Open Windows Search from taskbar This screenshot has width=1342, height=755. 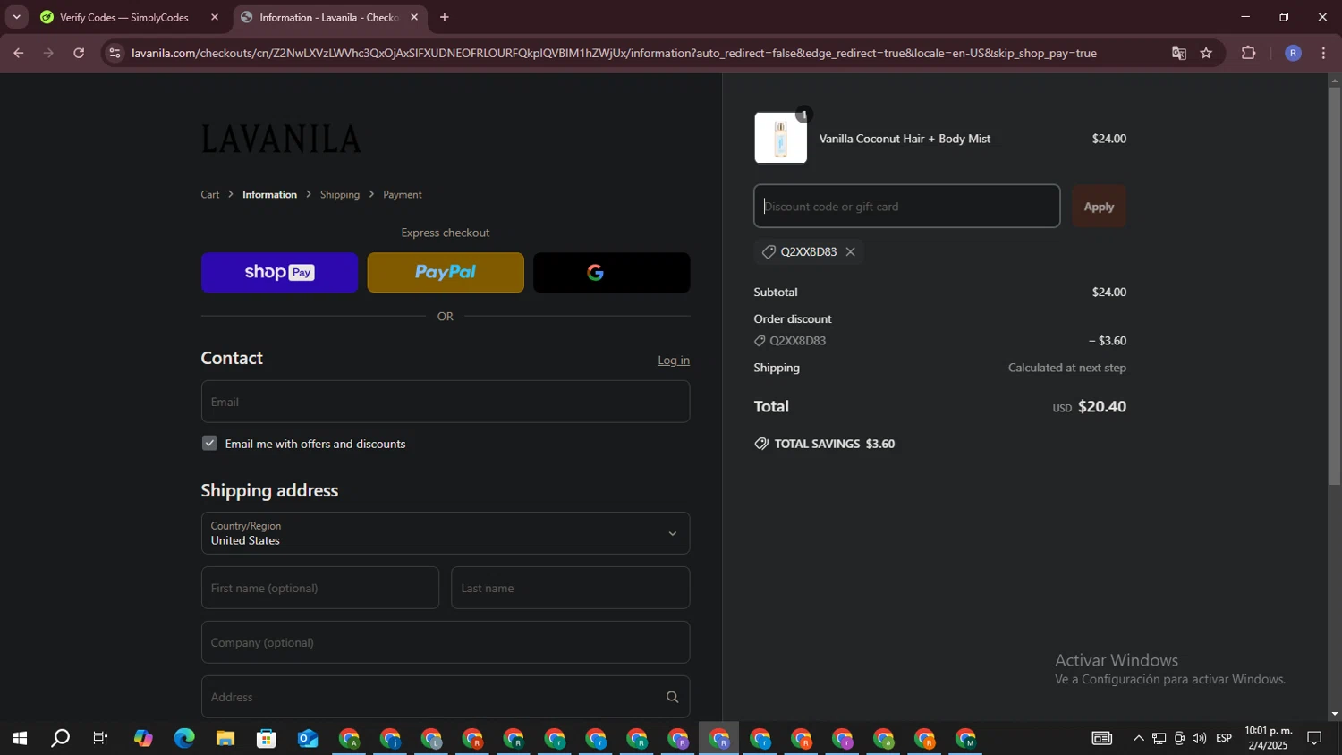pyautogui.click(x=60, y=738)
